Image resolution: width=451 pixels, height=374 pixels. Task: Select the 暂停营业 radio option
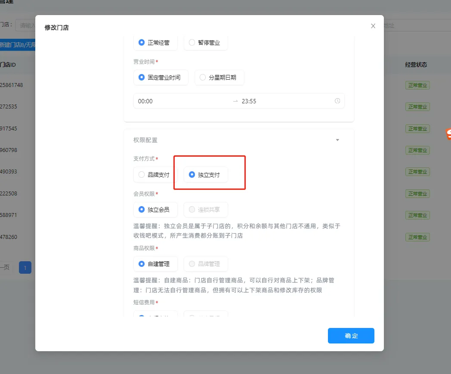(x=206, y=43)
